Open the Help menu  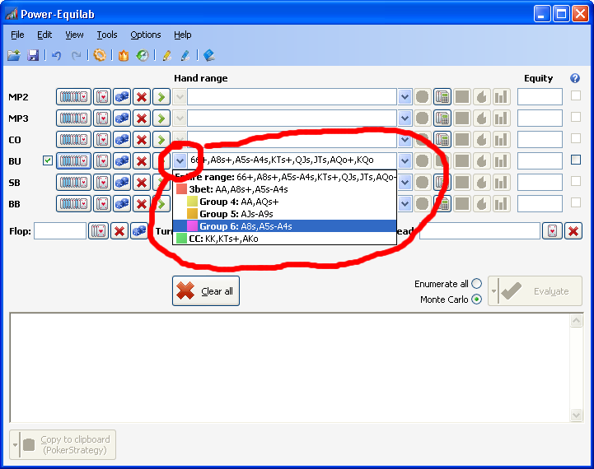pos(183,35)
